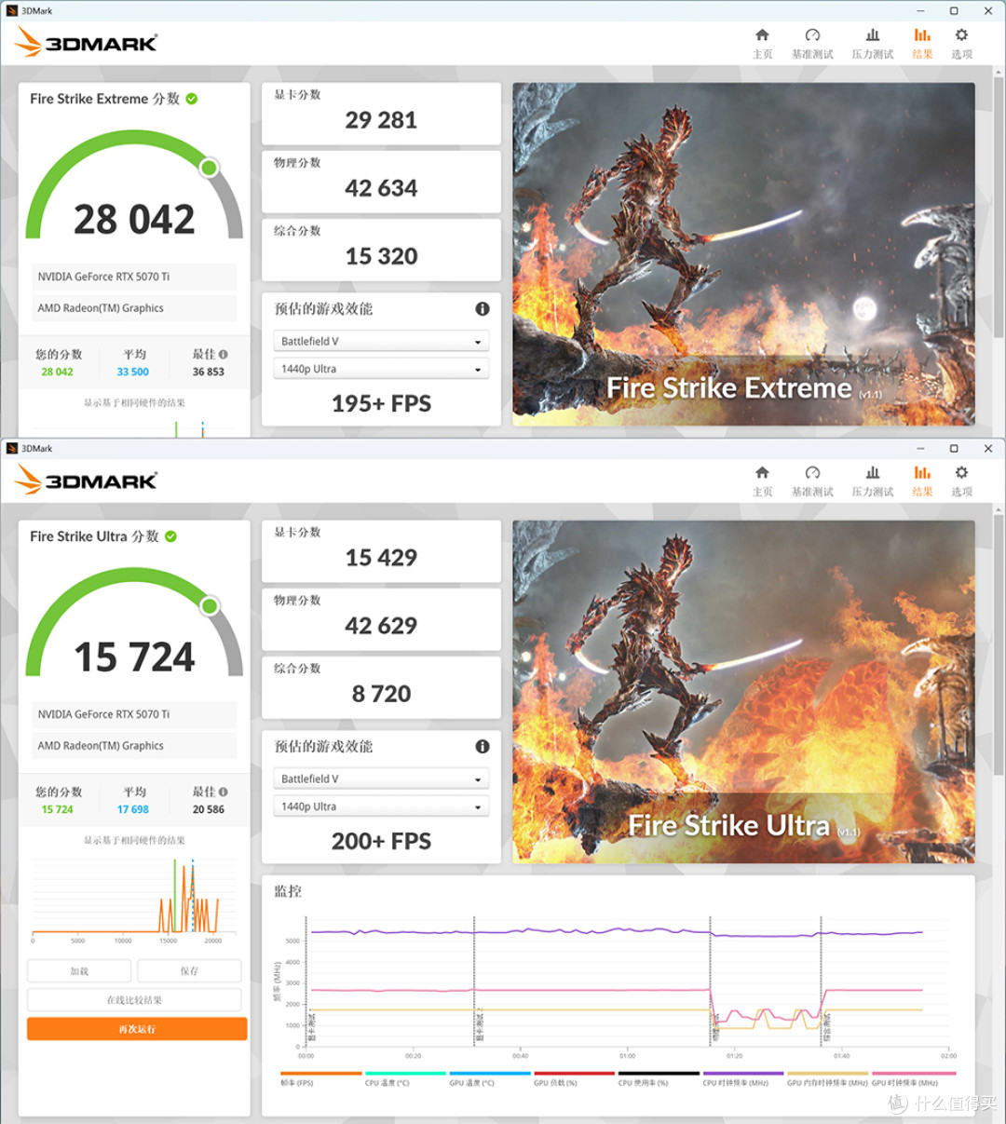Click the 保存 (Save) button

click(x=189, y=971)
